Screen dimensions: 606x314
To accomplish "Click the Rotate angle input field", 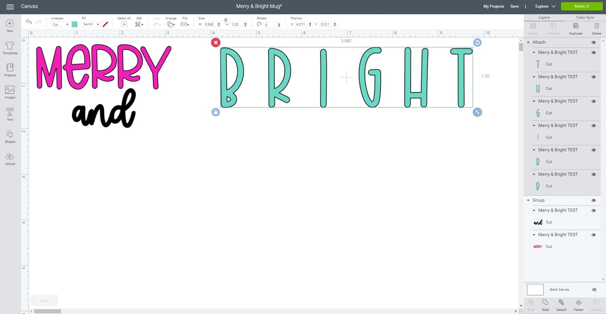I will (271, 25).
